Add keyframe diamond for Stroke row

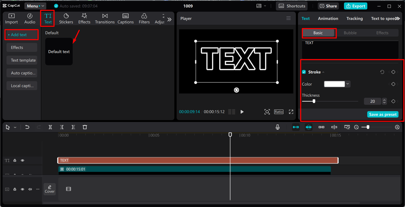(393, 72)
